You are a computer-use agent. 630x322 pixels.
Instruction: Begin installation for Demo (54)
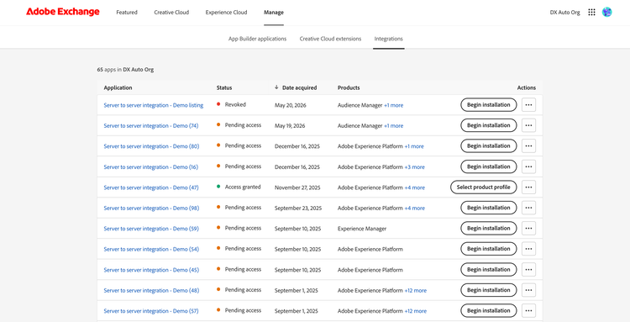[489, 249]
